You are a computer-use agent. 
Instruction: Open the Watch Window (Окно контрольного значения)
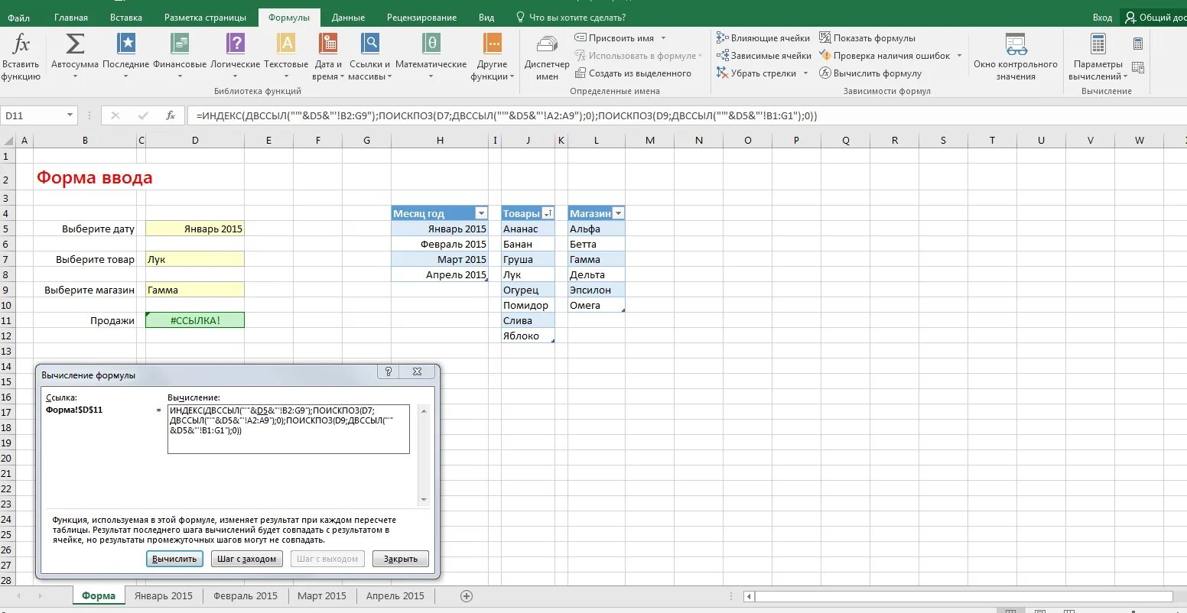(x=1016, y=57)
